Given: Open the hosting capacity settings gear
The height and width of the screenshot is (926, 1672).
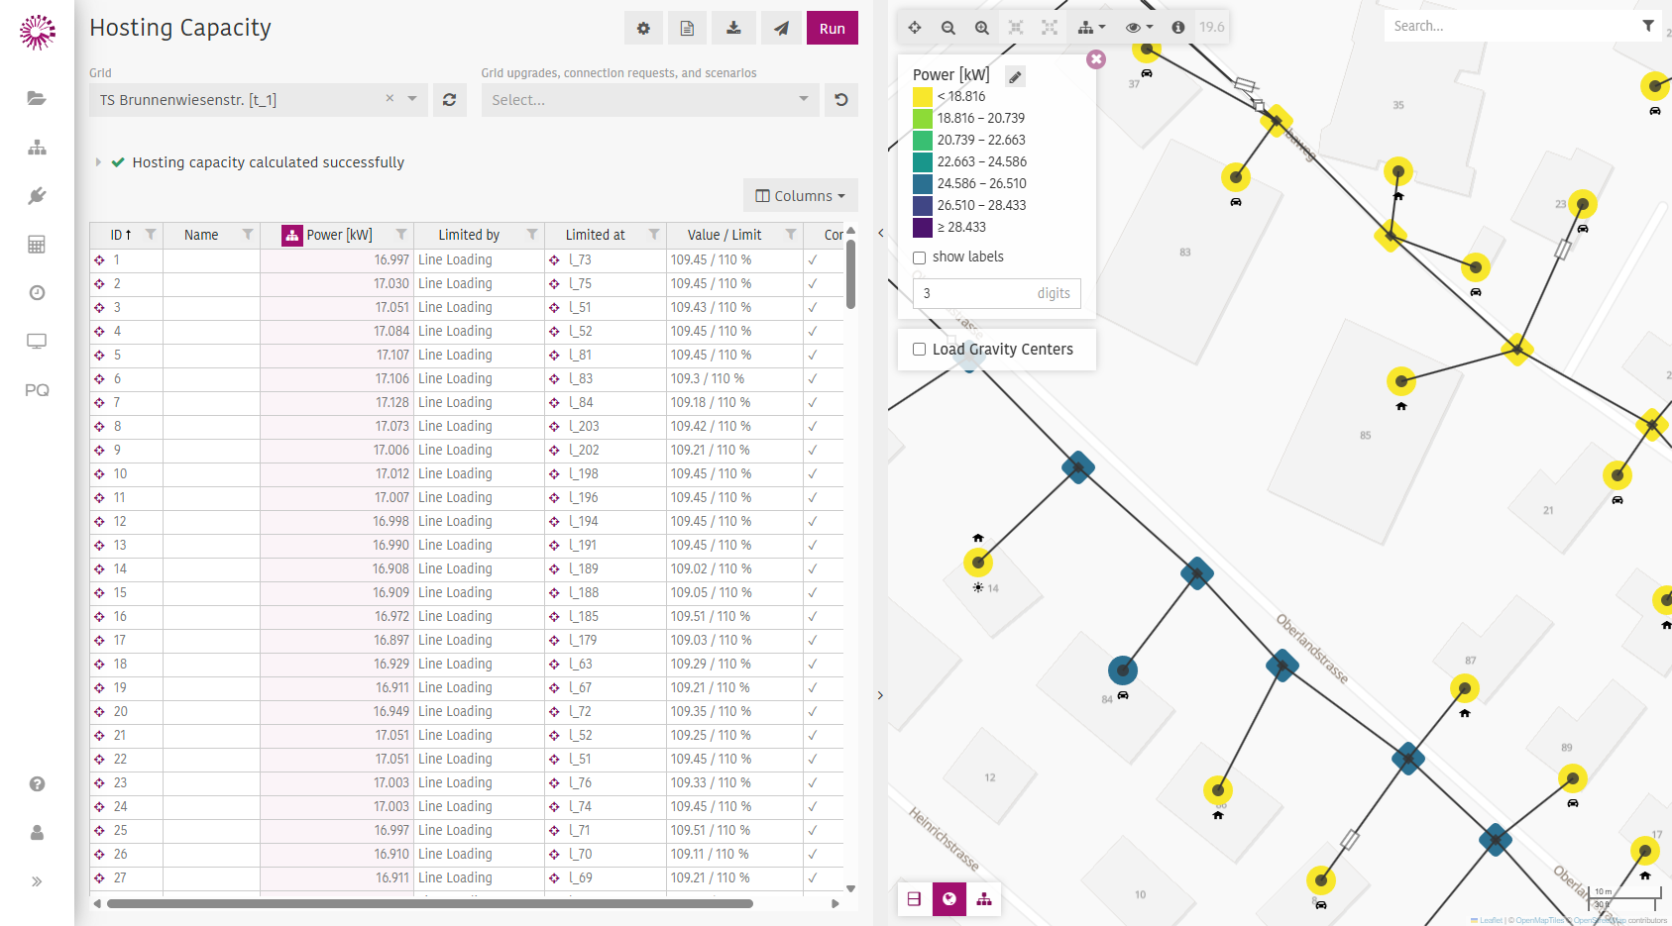Looking at the screenshot, I should [643, 29].
